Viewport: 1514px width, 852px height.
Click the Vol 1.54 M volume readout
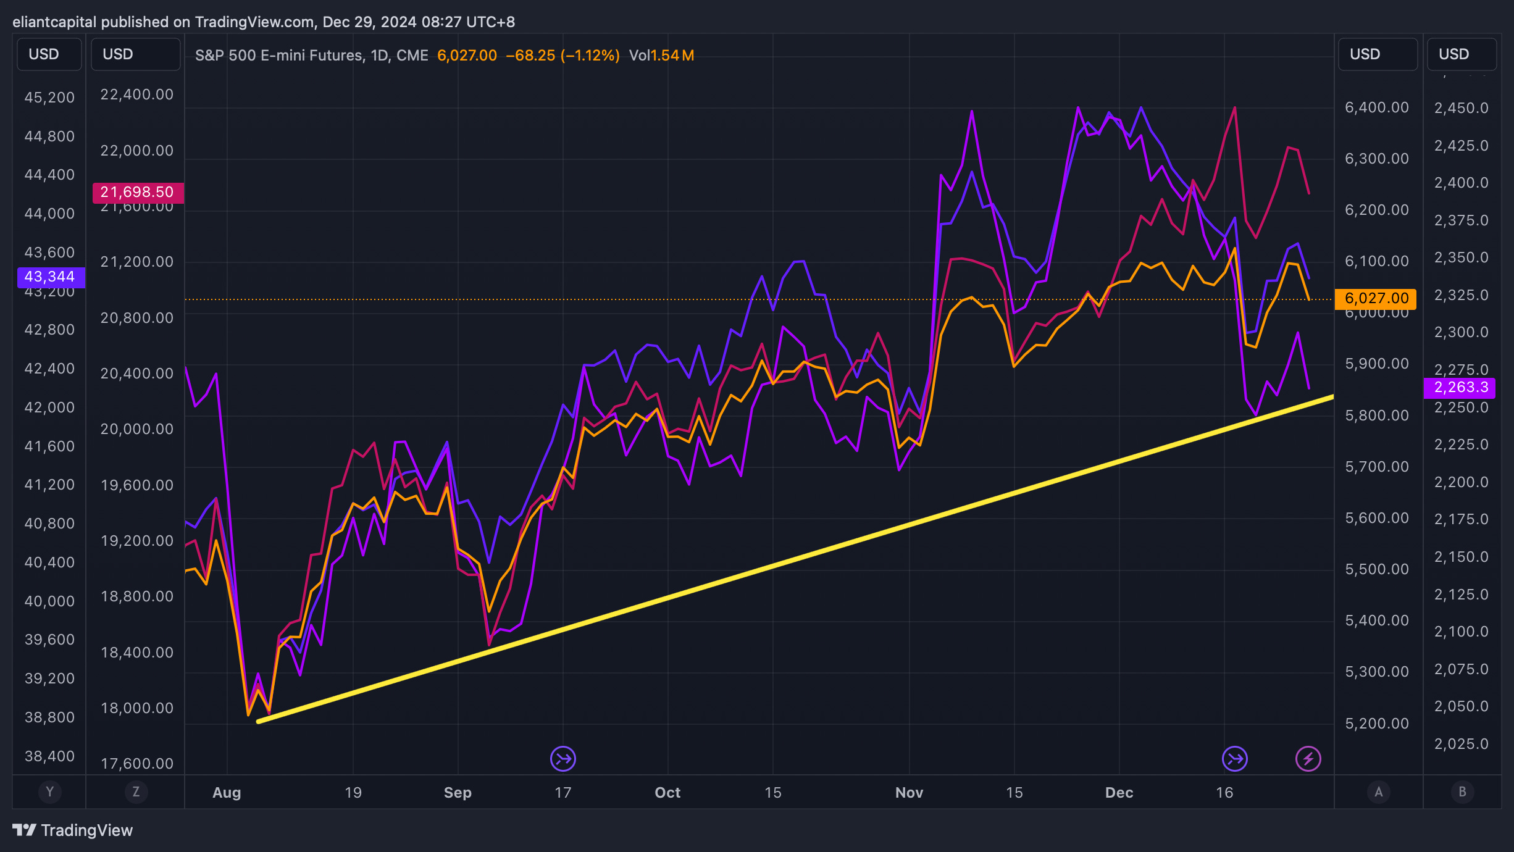click(x=661, y=56)
